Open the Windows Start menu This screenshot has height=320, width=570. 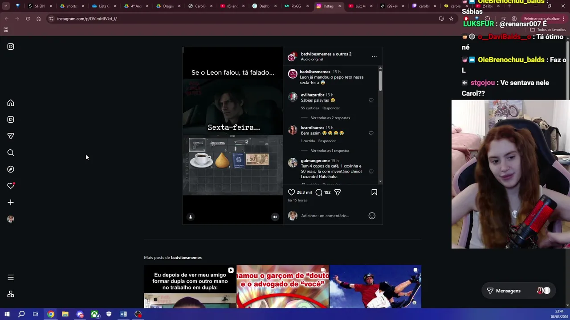click(7, 314)
